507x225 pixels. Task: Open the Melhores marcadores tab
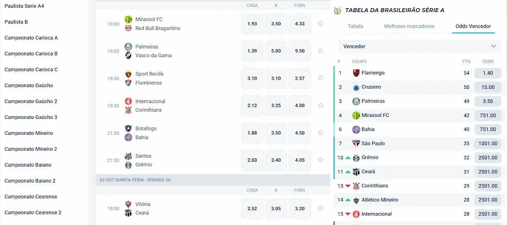point(409,26)
